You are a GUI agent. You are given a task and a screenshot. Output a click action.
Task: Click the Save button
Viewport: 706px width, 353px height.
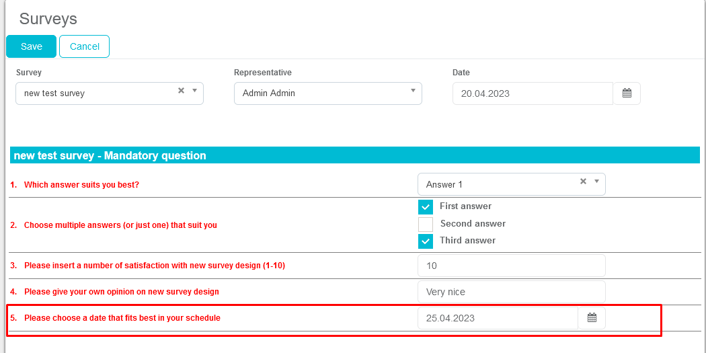point(32,46)
